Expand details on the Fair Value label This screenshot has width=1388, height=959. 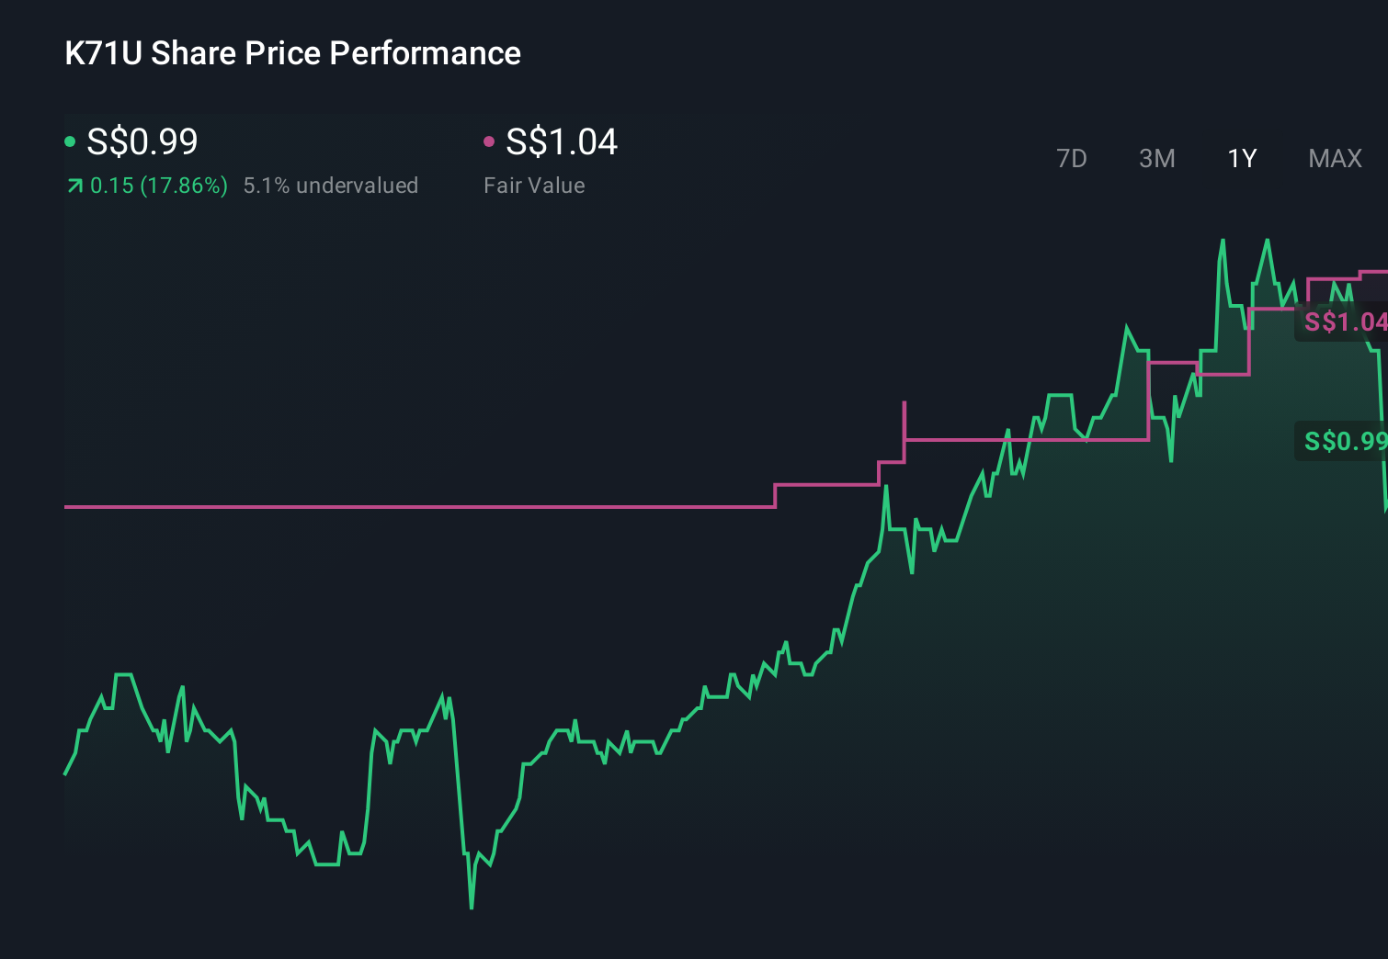pyautogui.click(x=534, y=185)
